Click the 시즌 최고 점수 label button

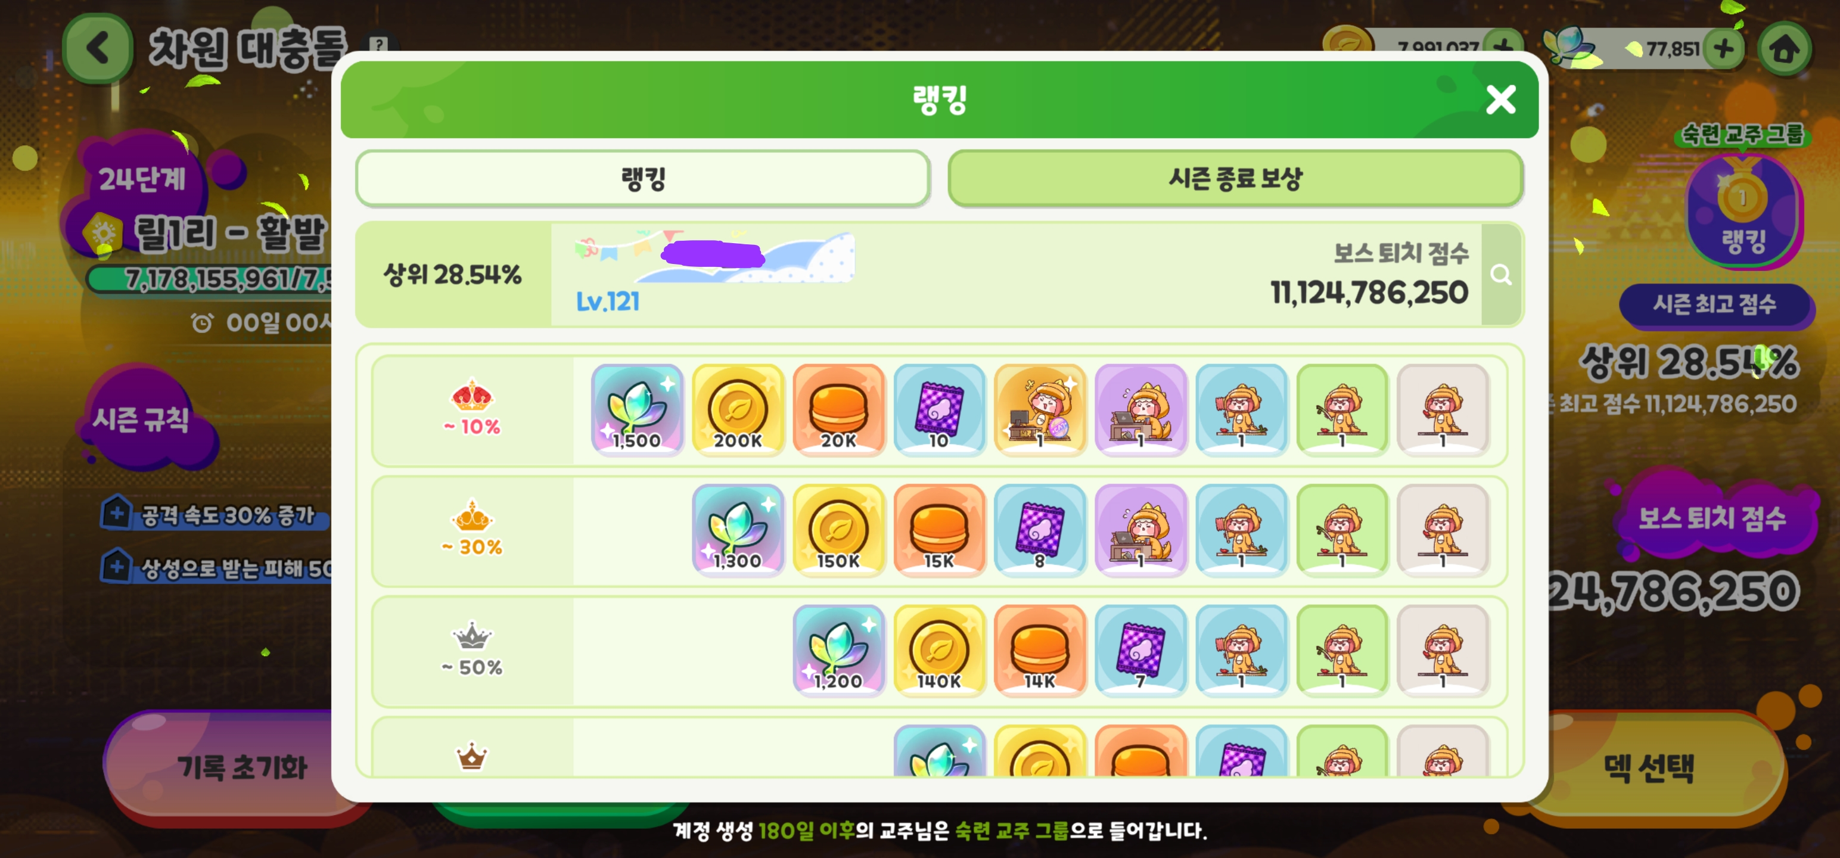1714,304
